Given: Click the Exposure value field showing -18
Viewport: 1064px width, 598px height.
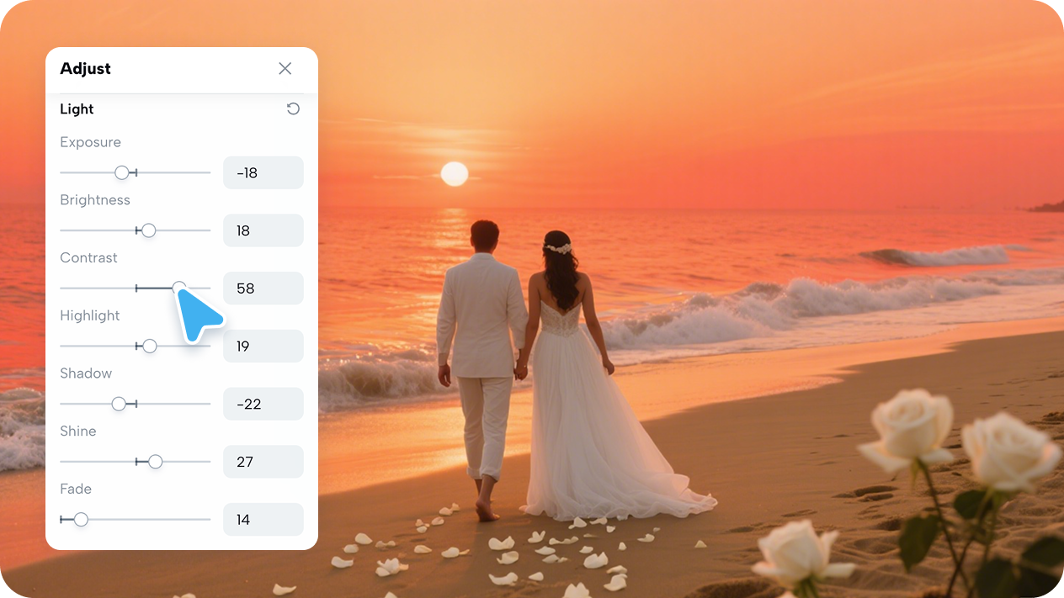Looking at the screenshot, I should point(263,172).
